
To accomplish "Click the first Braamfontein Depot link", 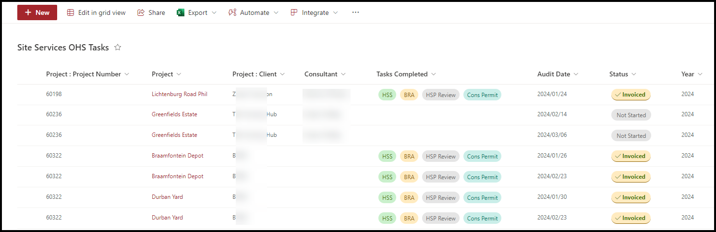I will pyautogui.click(x=177, y=156).
